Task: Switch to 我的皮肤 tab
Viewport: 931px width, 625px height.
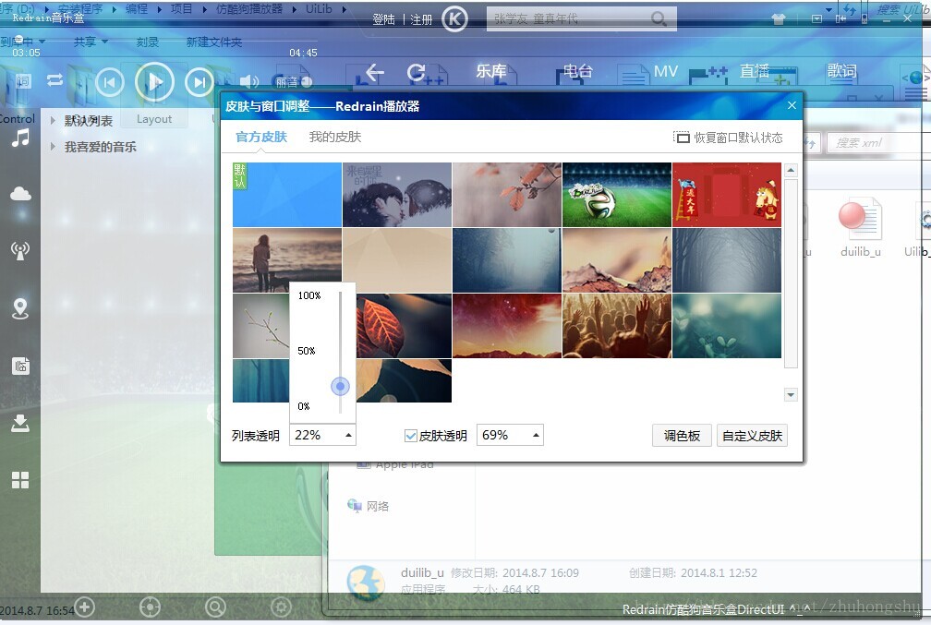Action: pos(335,138)
